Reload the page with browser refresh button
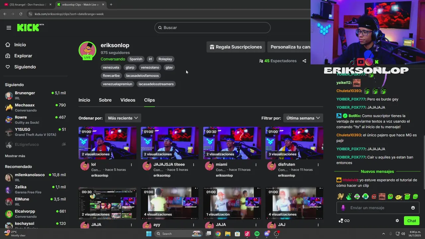 click(x=21, y=14)
